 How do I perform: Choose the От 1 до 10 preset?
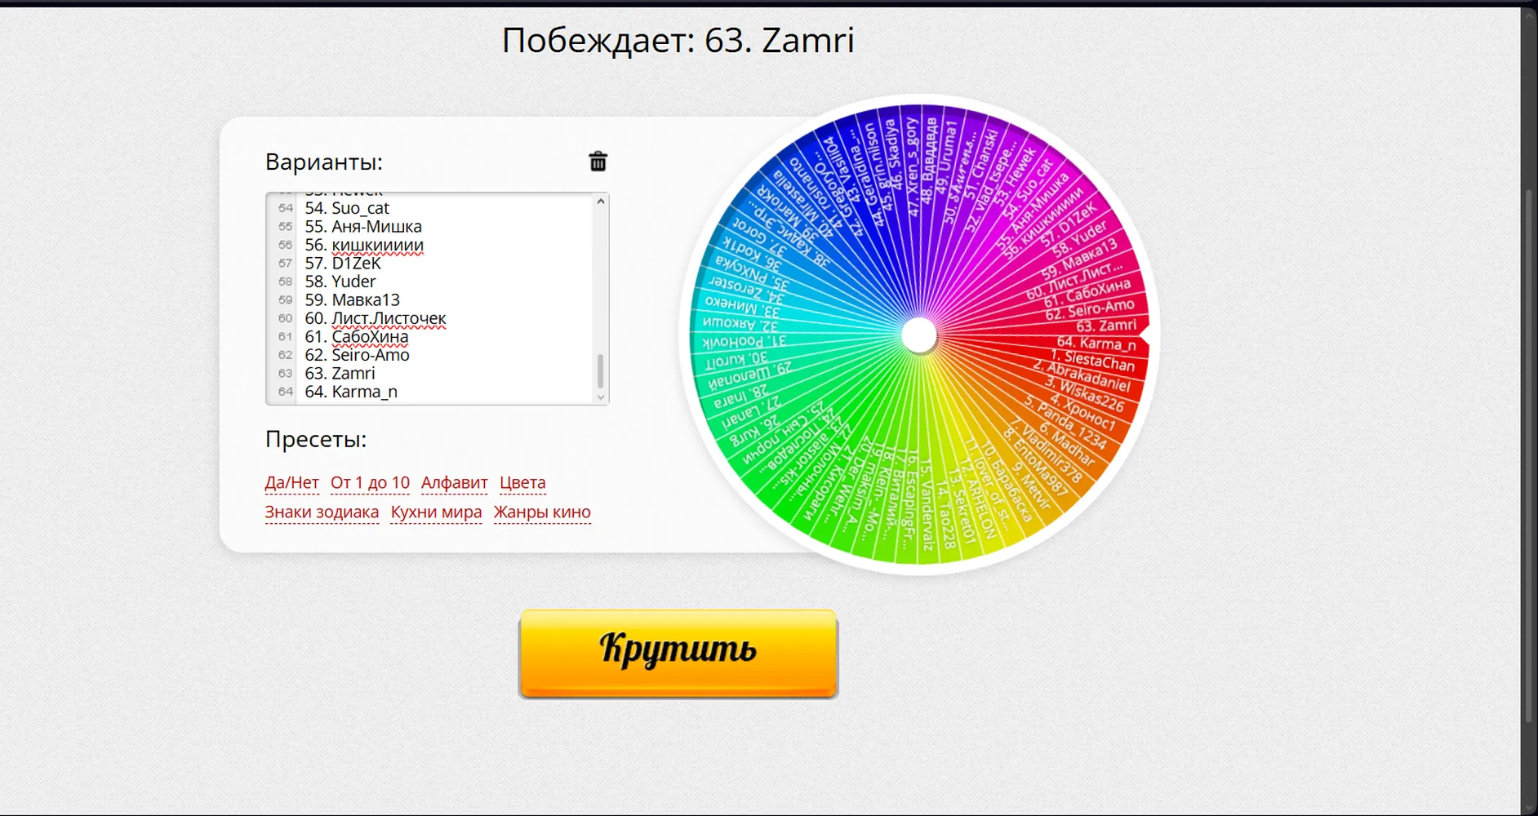coord(370,482)
